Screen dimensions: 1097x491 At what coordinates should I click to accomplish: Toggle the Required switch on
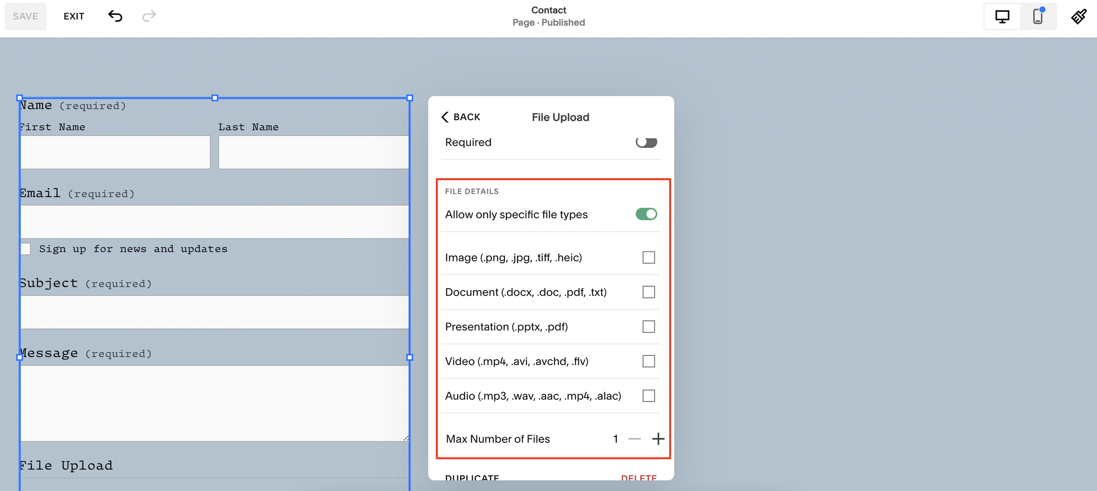coord(646,142)
